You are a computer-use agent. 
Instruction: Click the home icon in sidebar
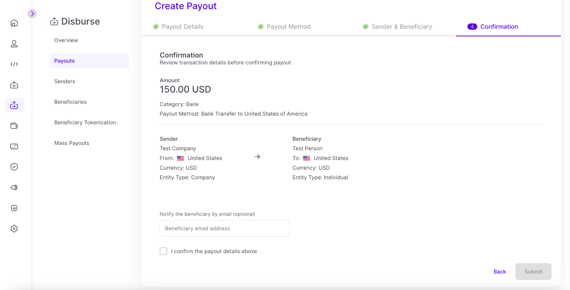tap(14, 23)
